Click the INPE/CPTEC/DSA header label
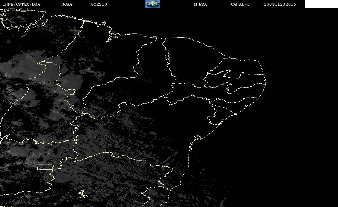Screen dimensions: 338x207 (22, 4)
